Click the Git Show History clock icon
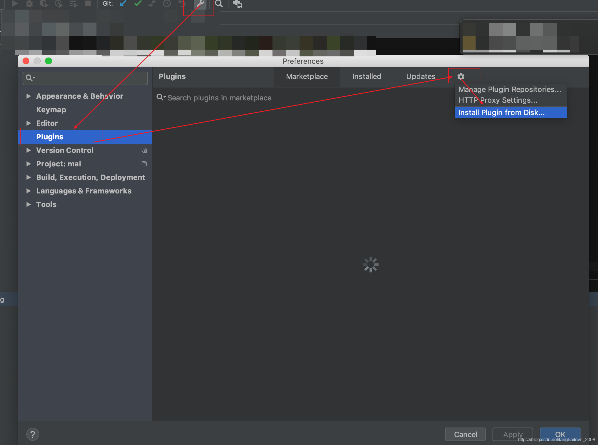Screen dimensions: 598x445 [167, 3]
